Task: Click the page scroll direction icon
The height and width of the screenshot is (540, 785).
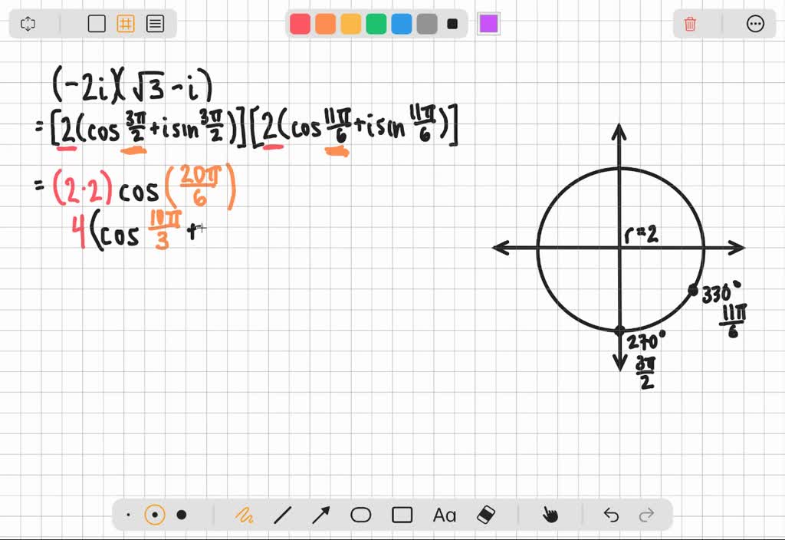Action: [x=28, y=24]
